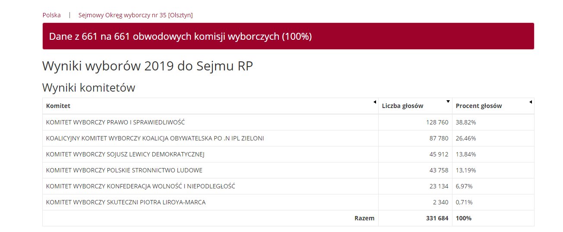
Task: Select the Komitet column header
Action: click(x=210, y=106)
